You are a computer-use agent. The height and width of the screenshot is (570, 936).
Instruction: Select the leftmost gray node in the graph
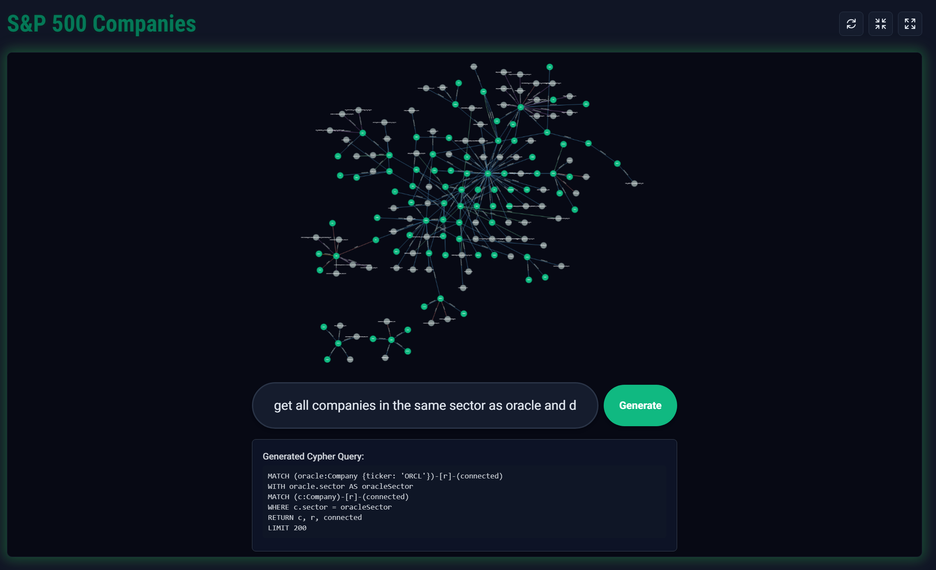pyautogui.click(x=316, y=237)
